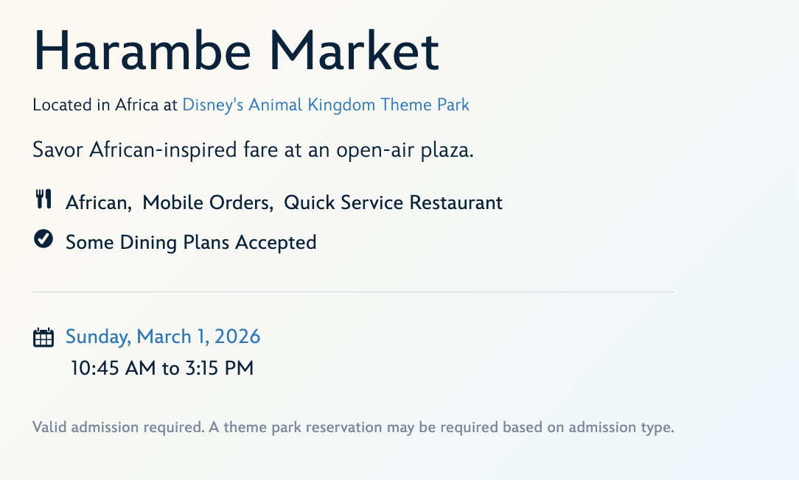Click the "Valid admission required" sentence
The image size is (799, 480).
pyautogui.click(x=118, y=427)
